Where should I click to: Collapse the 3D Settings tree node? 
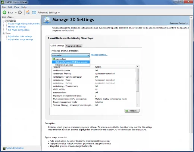tap(4, 21)
